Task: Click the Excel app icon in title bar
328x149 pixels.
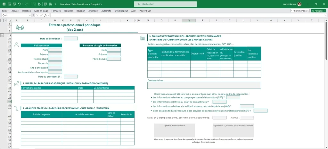Action: coord(4,4)
